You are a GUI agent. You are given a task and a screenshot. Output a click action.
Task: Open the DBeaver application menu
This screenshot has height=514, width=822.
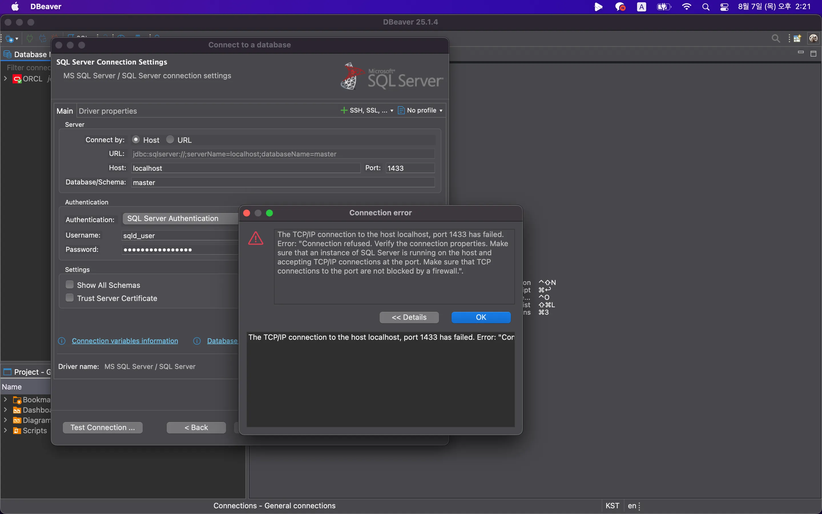[46, 7]
